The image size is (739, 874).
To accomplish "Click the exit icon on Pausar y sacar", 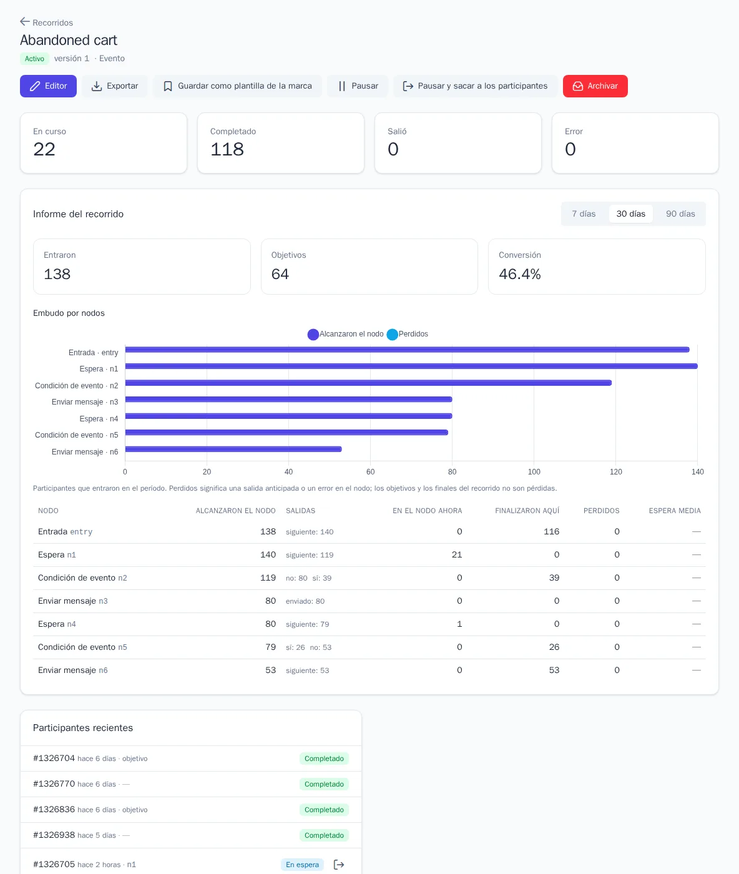I will (408, 86).
